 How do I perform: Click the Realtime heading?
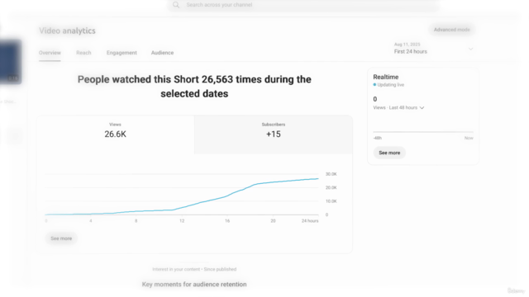(386, 77)
